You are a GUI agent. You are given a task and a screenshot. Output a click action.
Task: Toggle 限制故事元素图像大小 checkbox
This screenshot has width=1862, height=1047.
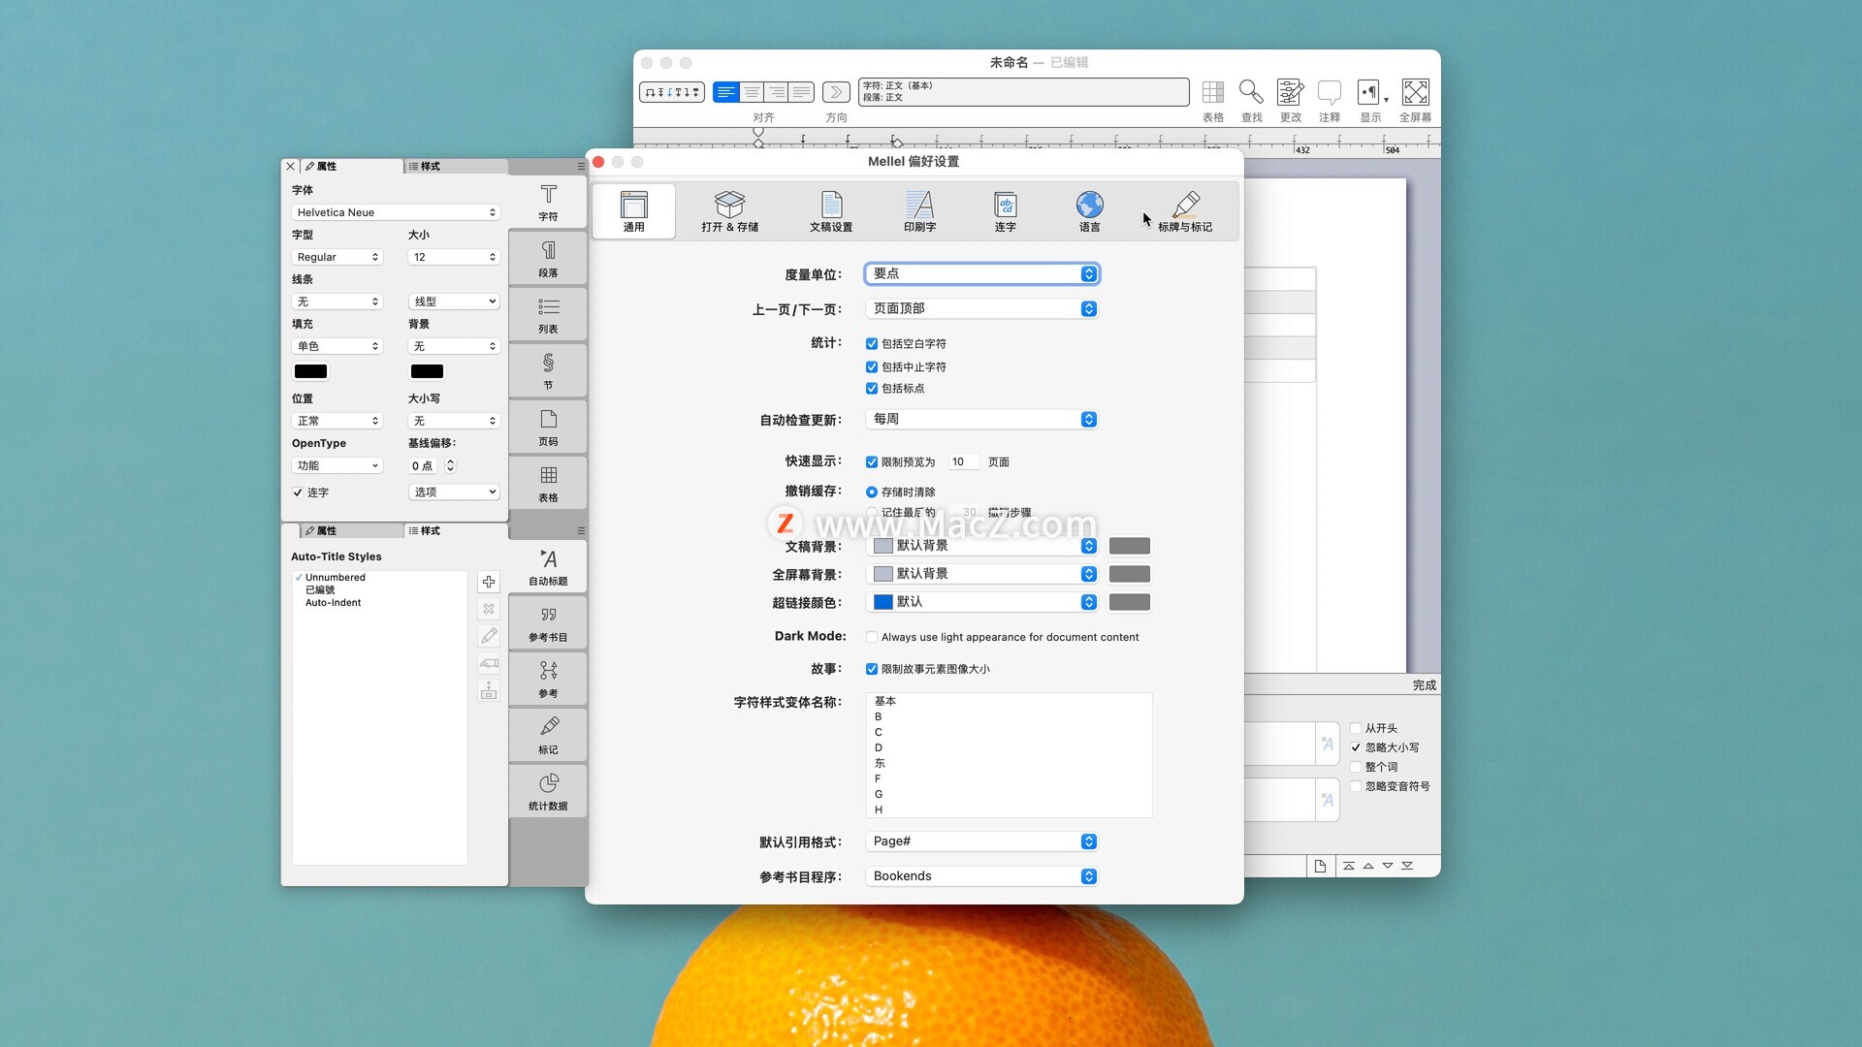coord(872,670)
